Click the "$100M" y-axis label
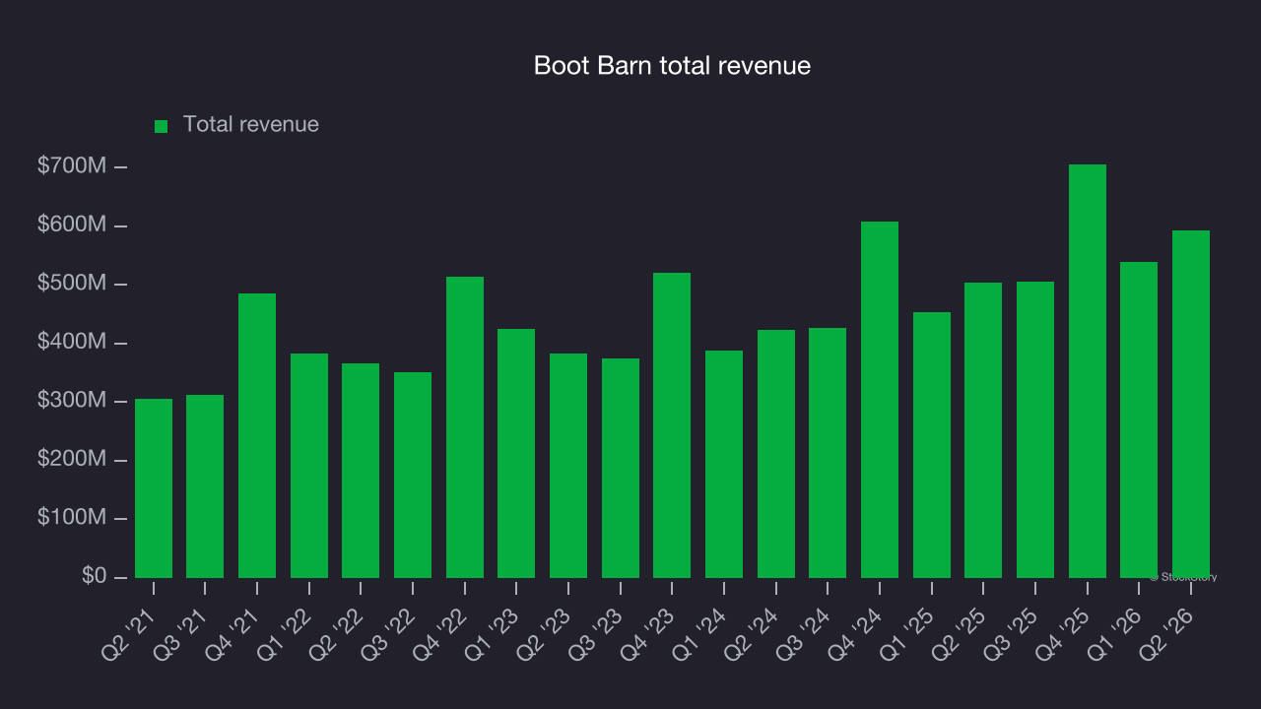Image resolution: width=1261 pixels, height=709 pixels. pyautogui.click(x=72, y=518)
